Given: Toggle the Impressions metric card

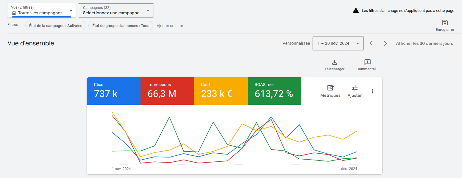Looking at the screenshot, I should coord(167,91).
